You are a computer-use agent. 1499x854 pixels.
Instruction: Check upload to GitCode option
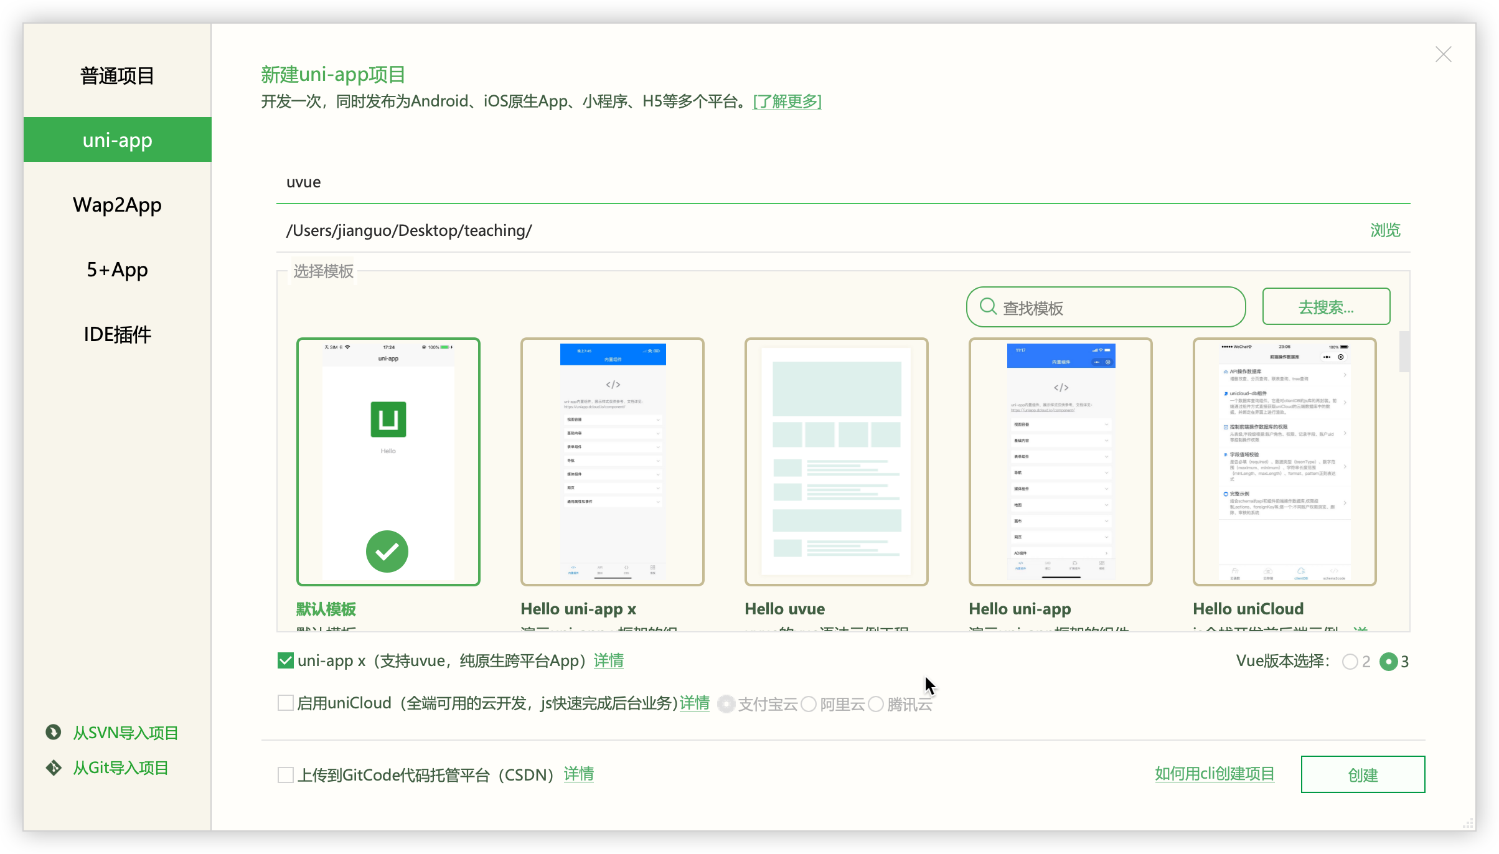286,774
